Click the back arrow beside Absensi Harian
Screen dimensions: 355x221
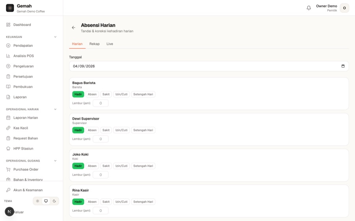(73, 28)
